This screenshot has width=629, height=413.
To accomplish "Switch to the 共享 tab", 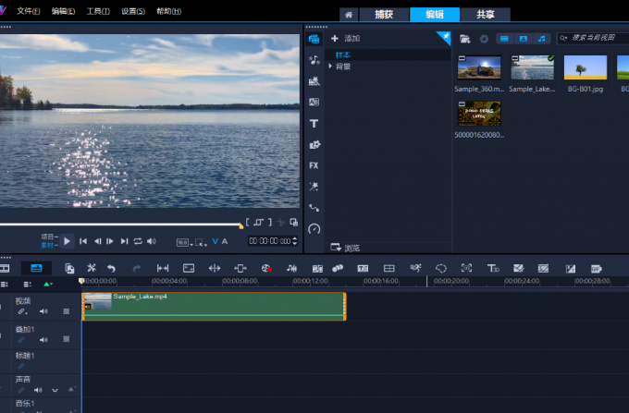I will [485, 15].
